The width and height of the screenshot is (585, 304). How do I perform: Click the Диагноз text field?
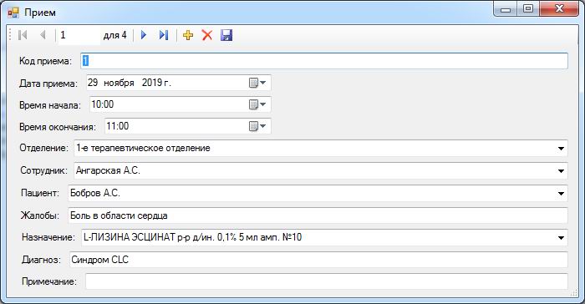[318, 260]
